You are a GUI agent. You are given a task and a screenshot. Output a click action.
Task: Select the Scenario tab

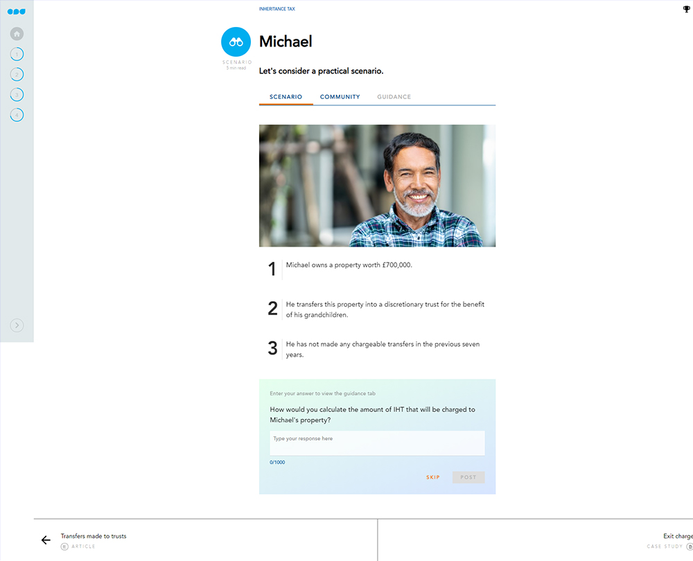point(286,97)
